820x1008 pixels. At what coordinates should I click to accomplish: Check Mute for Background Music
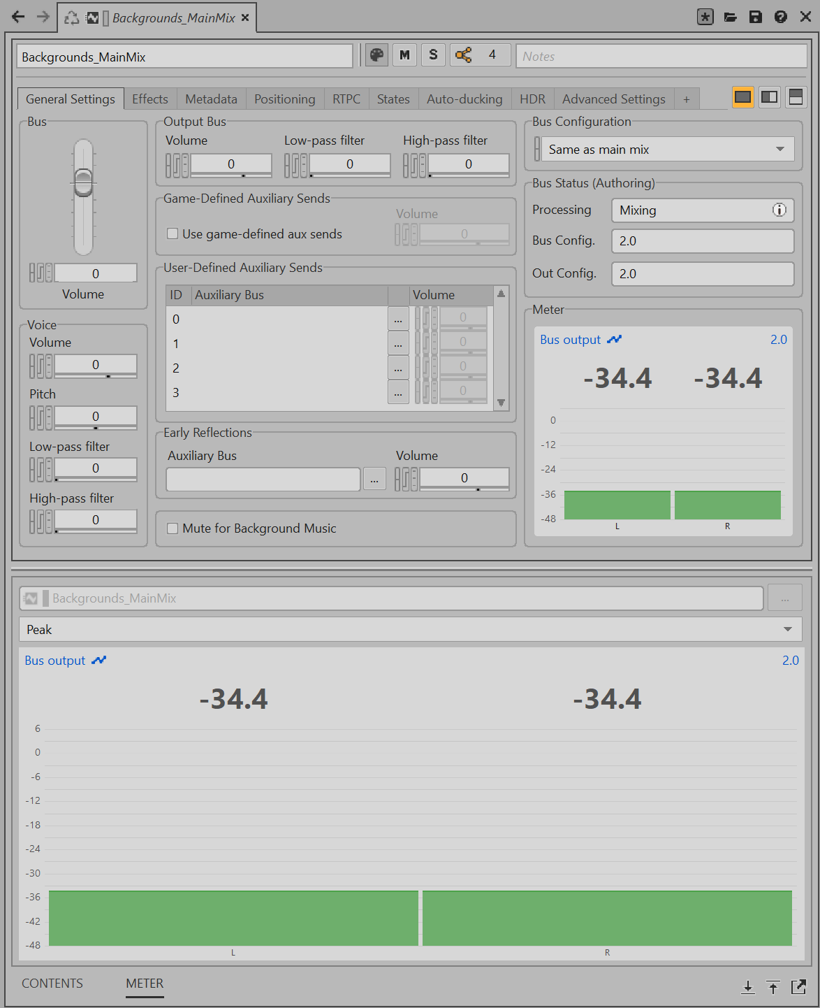[173, 528]
